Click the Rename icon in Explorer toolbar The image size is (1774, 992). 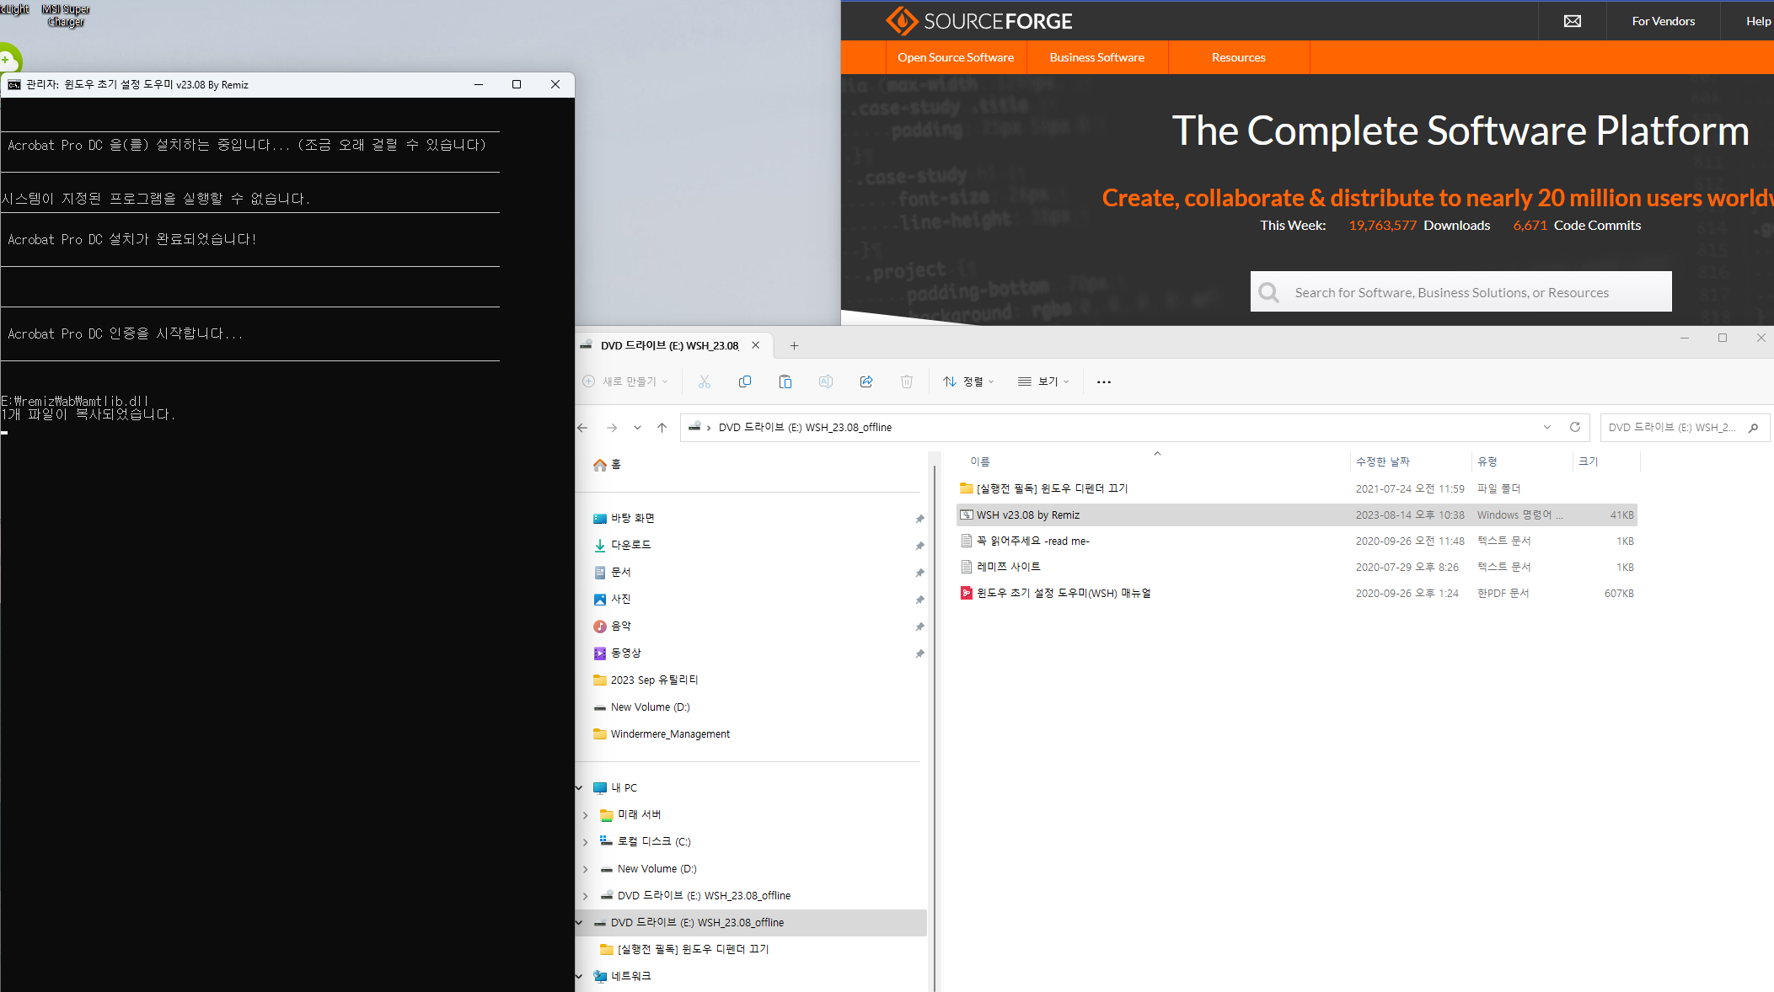tap(826, 381)
